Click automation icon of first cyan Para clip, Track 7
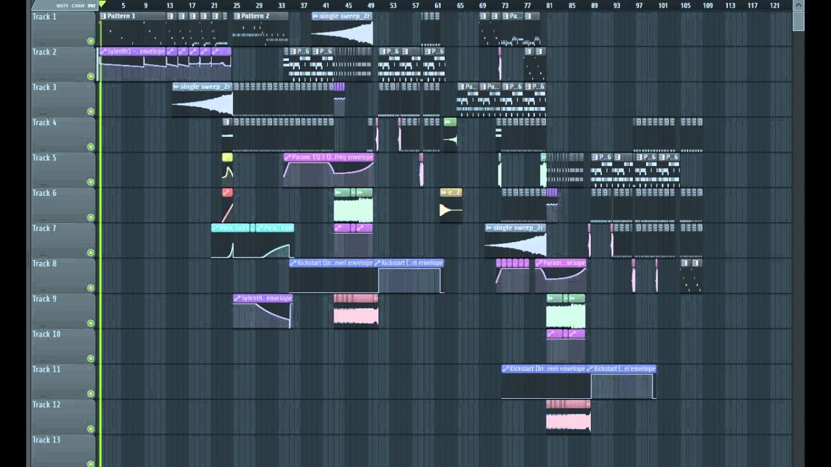 [215, 228]
